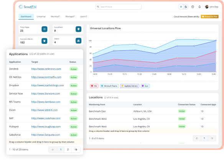
Task: Open the help question mark icon
Action: point(193,7)
